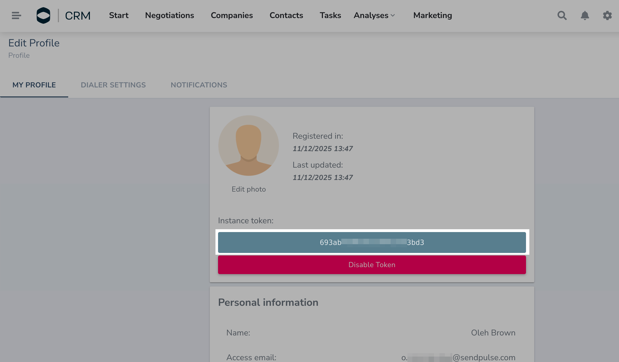Select the My Profile tab
The height and width of the screenshot is (362, 619).
34,85
